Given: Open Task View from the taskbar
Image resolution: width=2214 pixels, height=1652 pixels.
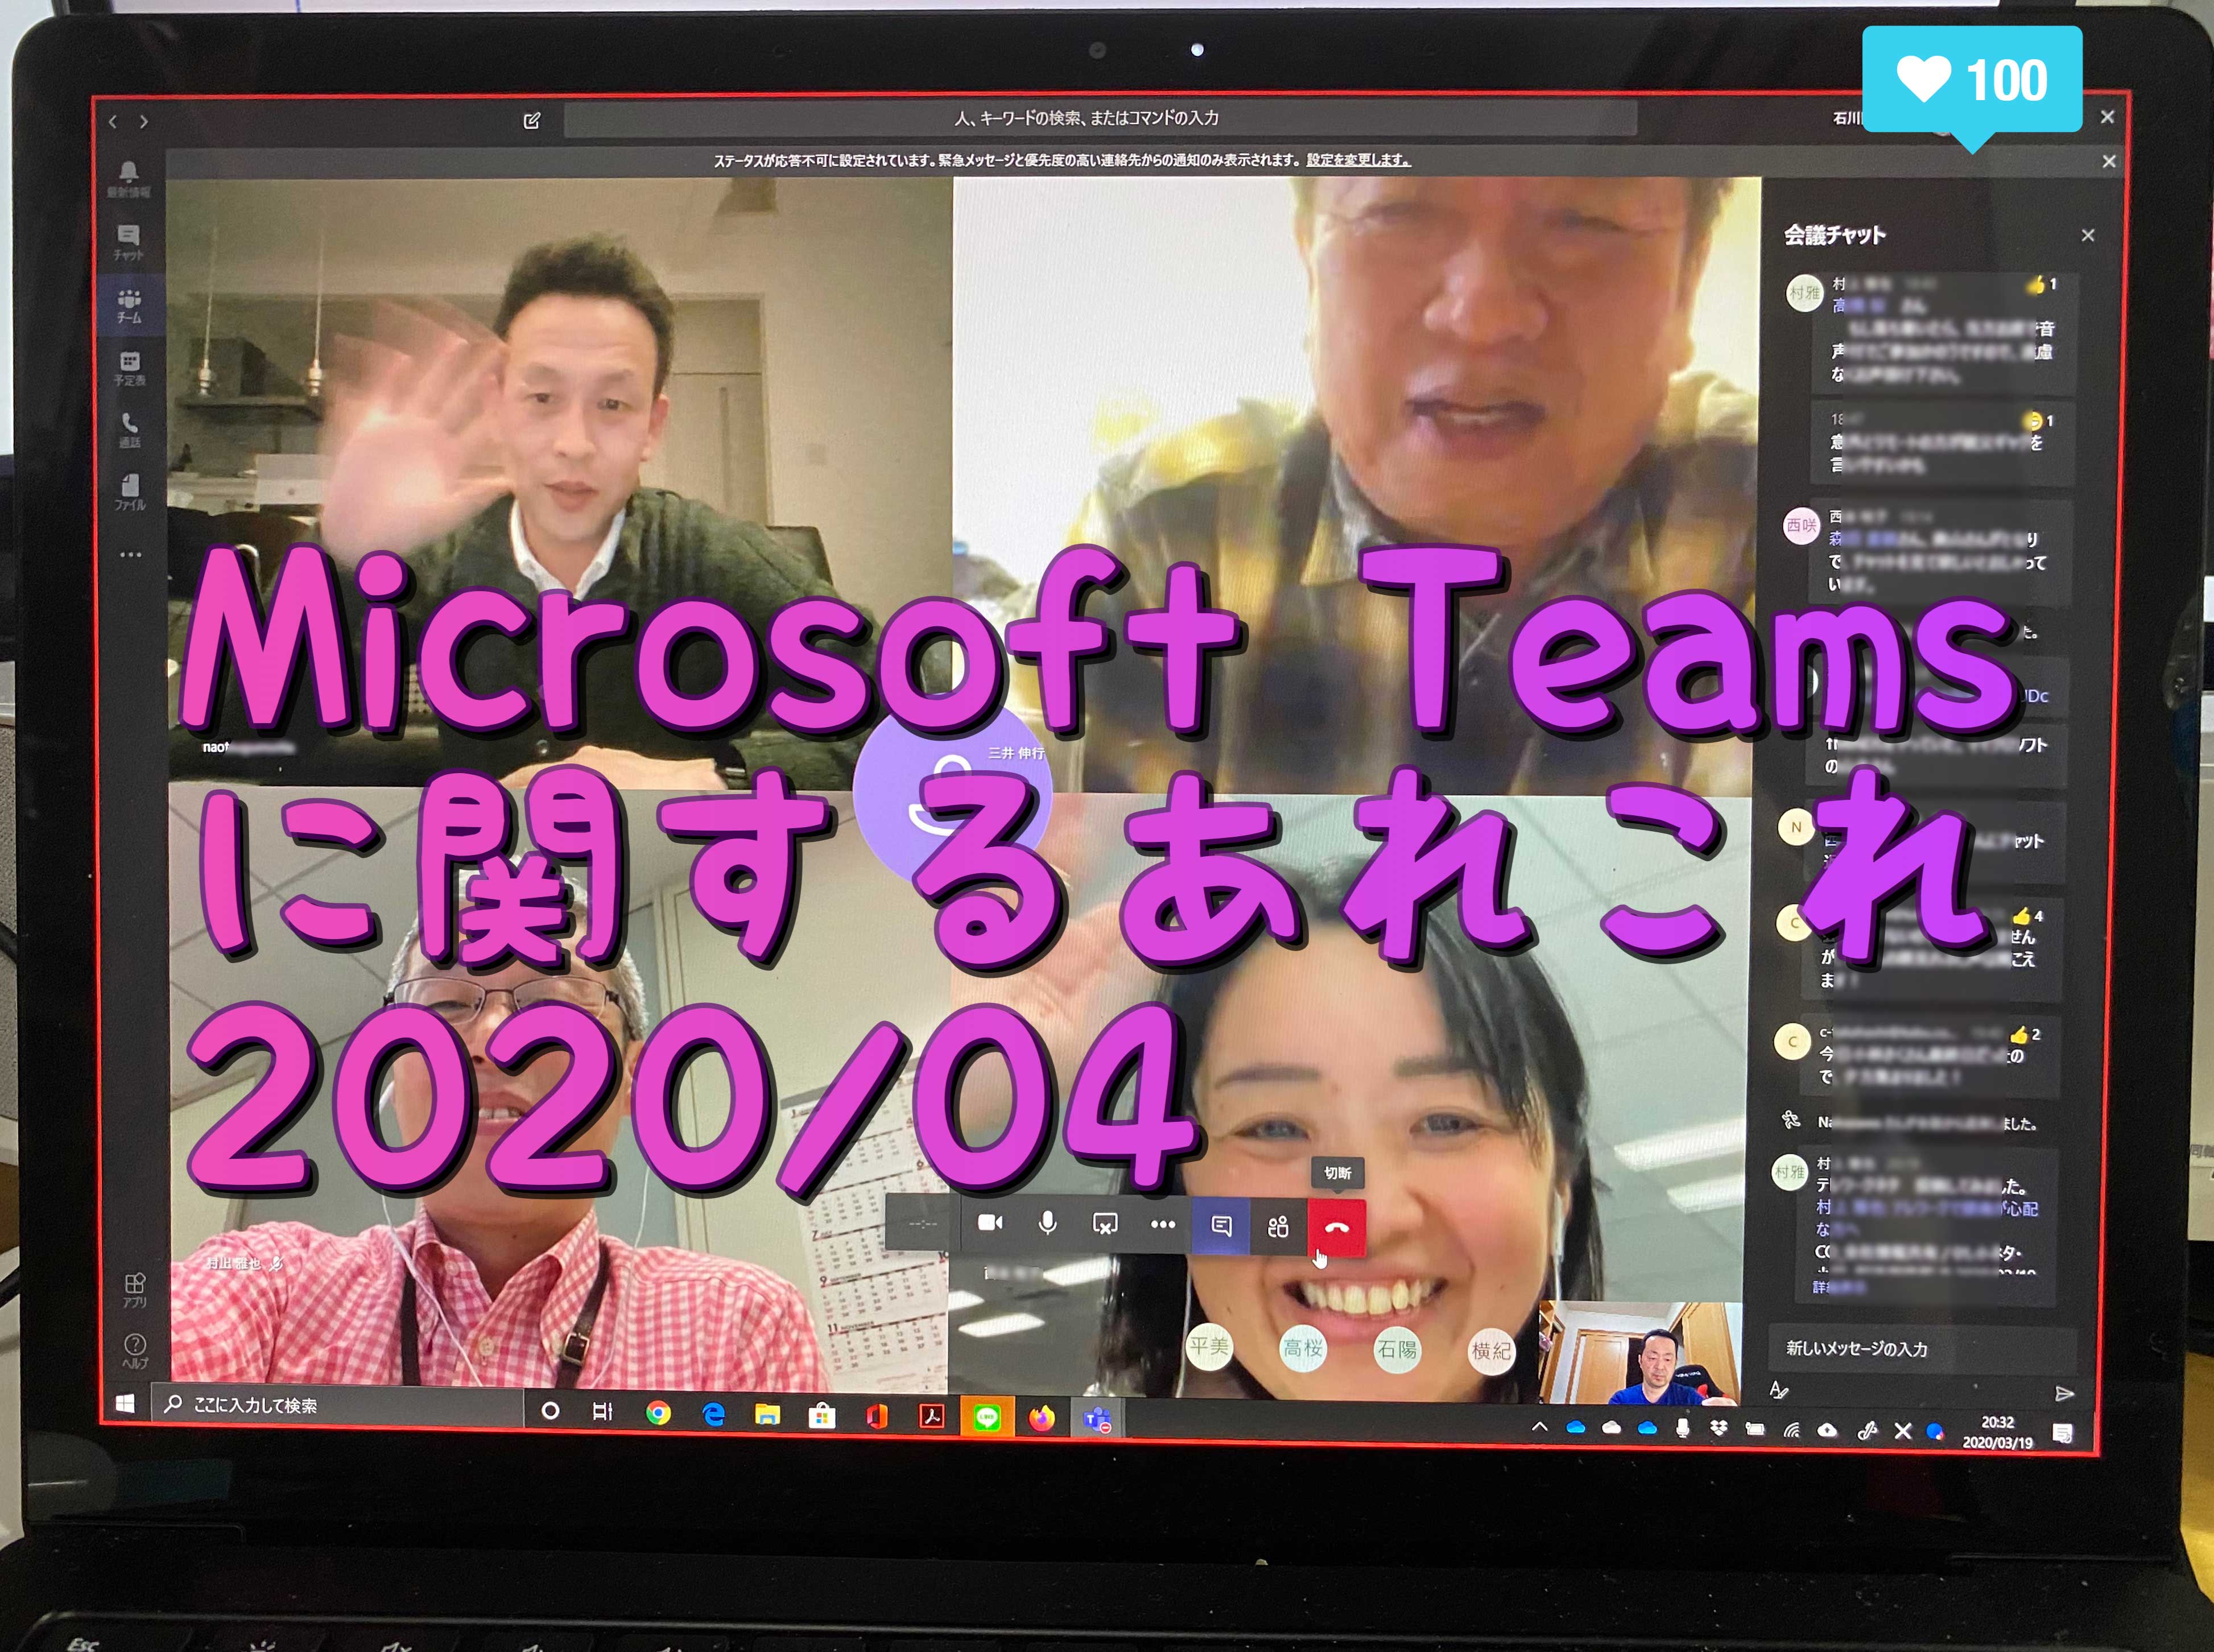Looking at the screenshot, I should pos(602,1411).
